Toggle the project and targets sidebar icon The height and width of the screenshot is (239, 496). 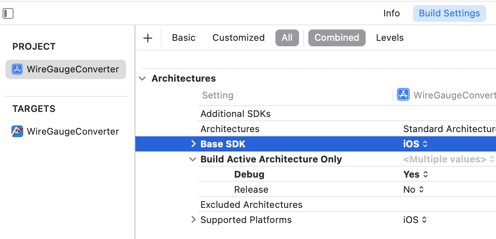(8, 13)
